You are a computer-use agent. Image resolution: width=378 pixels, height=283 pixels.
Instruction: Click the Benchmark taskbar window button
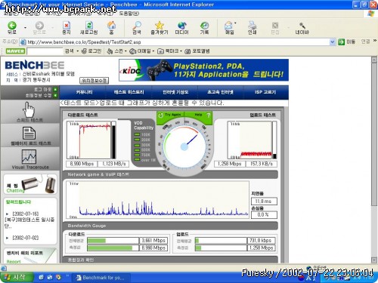101,278
